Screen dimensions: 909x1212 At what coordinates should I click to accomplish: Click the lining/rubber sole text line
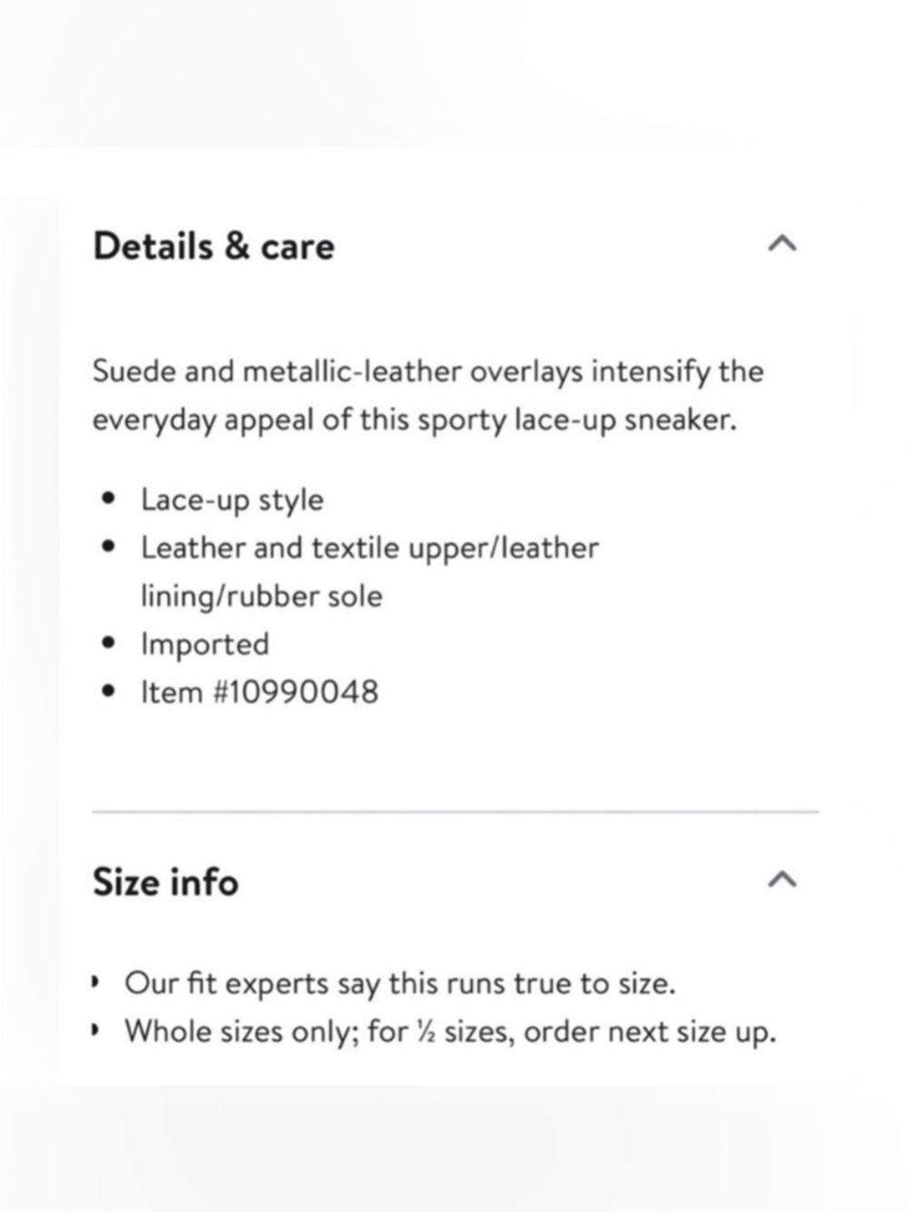261,596
